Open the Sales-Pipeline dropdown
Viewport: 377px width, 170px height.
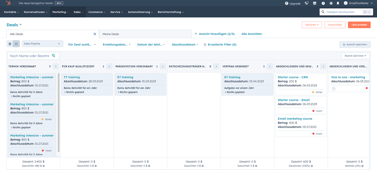43,44
